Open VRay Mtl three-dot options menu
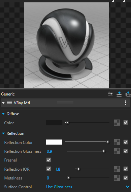This screenshot has width=131, height=192. (126, 103)
